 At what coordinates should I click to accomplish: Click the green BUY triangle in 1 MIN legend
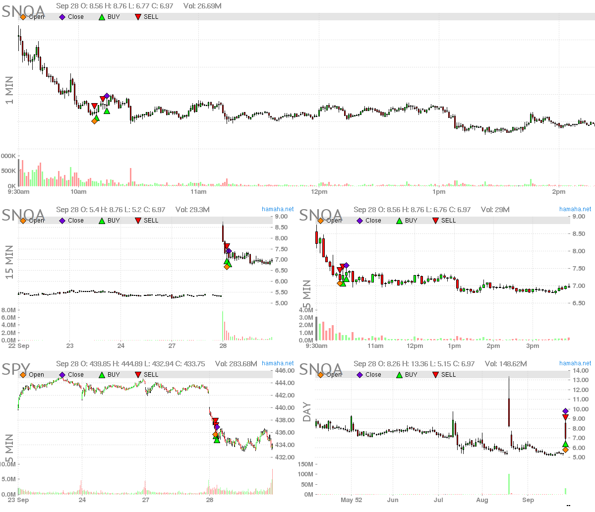click(102, 17)
